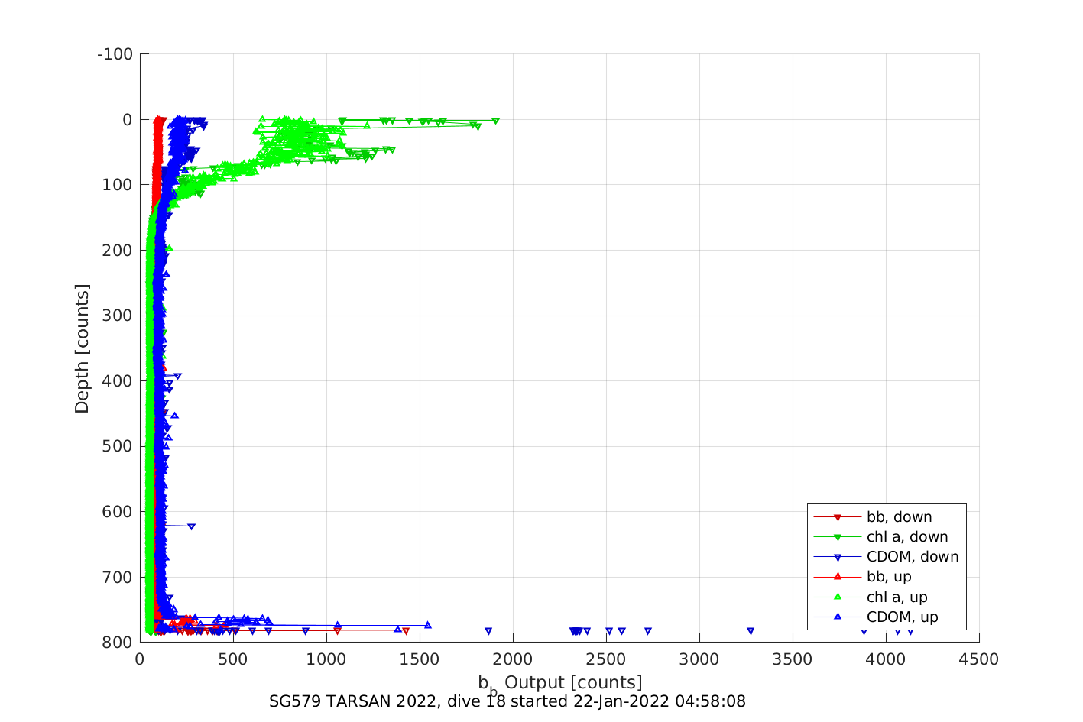The height and width of the screenshot is (722, 1083).
Task: Click the blue up-triangle marker in legend
Action: point(837,617)
